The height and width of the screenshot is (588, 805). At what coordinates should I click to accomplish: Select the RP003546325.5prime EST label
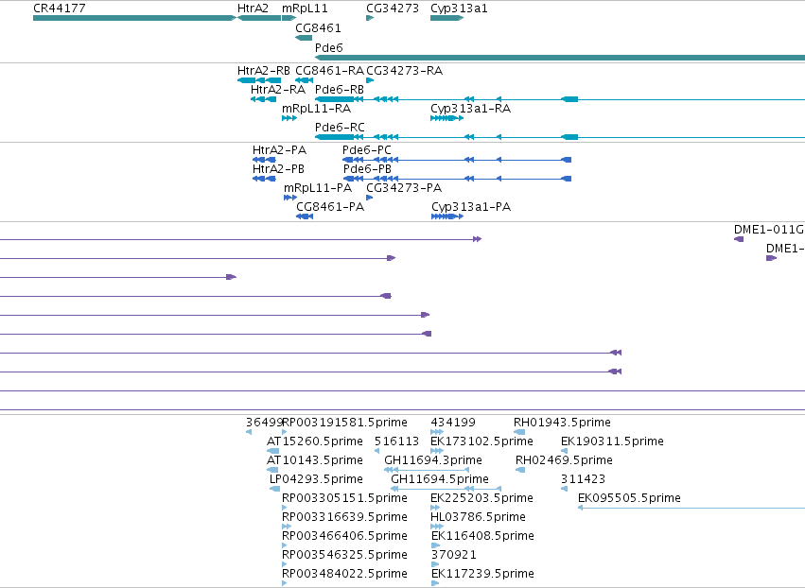(344, 555)
